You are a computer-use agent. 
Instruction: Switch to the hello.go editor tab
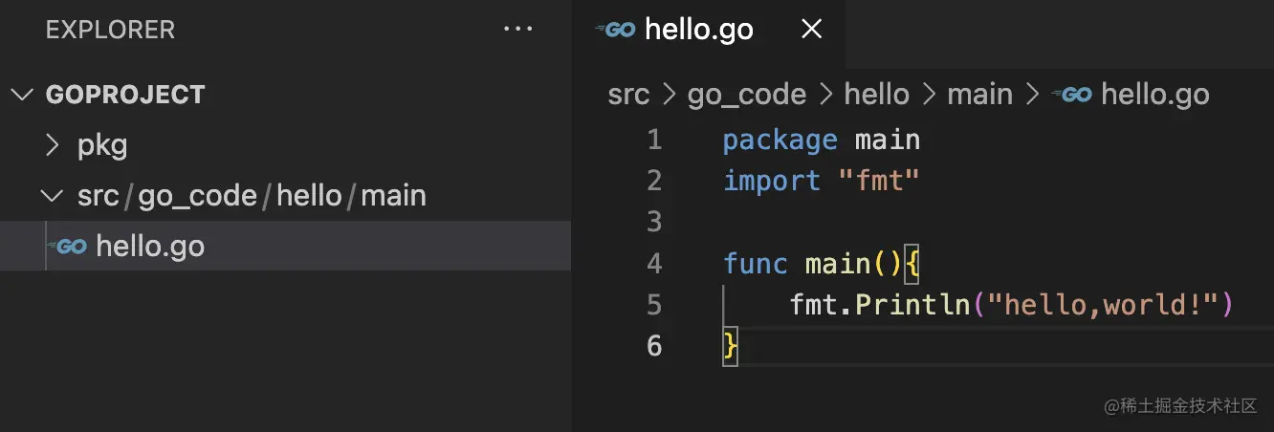click(x=698, y=30)
